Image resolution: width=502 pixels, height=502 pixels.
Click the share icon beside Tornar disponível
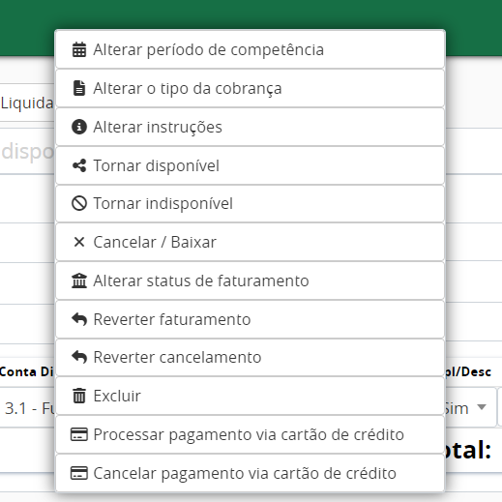79,165
